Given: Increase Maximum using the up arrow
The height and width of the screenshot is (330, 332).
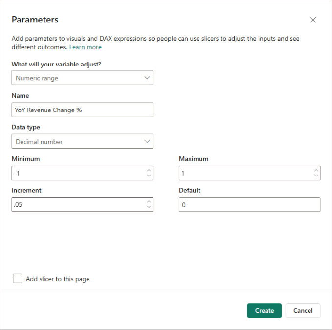Looking at the screenshot, I should click(316, 171).
